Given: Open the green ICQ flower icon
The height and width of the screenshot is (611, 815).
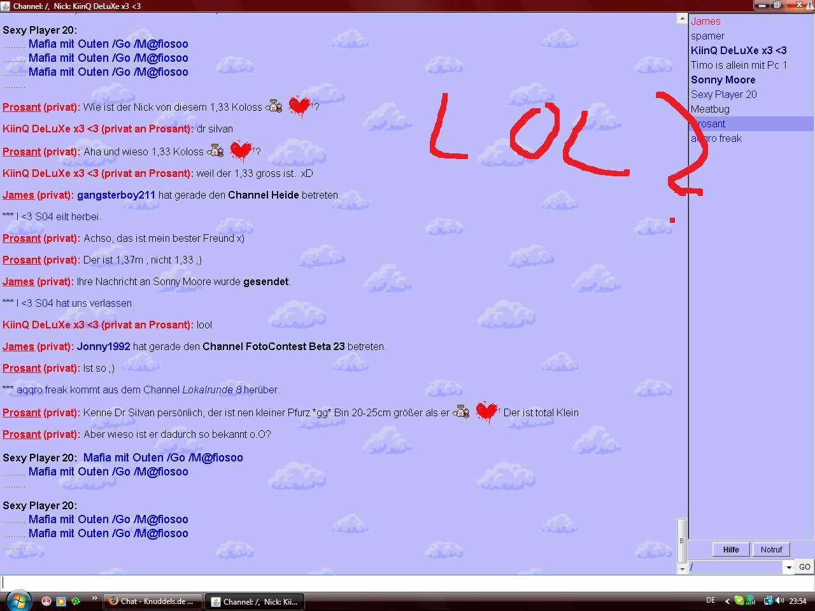Looking at the screenshot, I should click(x=76, y=601).
